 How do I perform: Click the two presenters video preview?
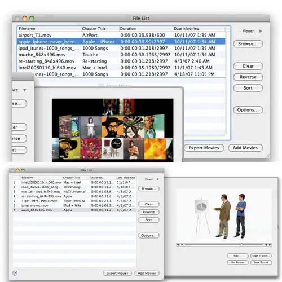click(x=224, y=215)
